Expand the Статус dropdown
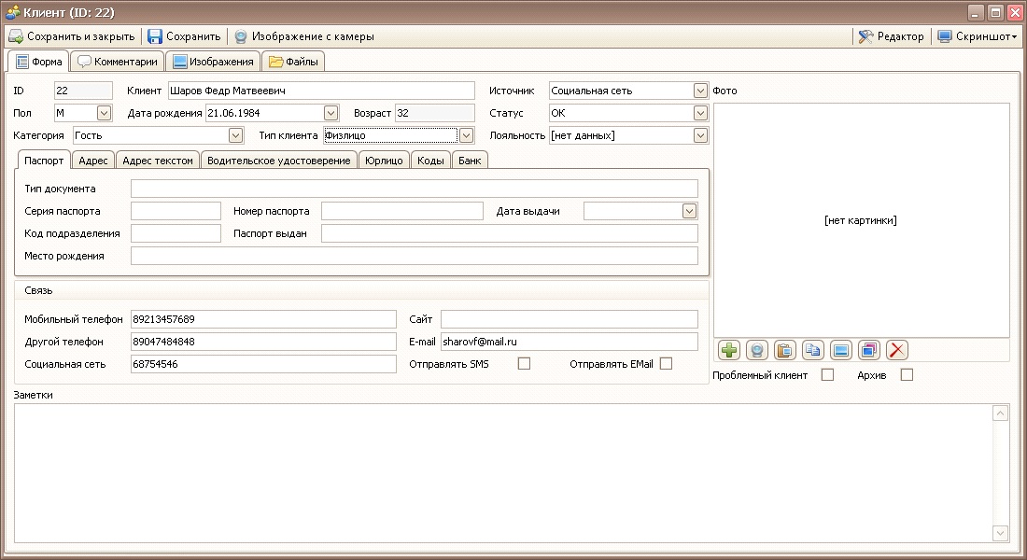 pyautogui.click(x=700, y=113)
